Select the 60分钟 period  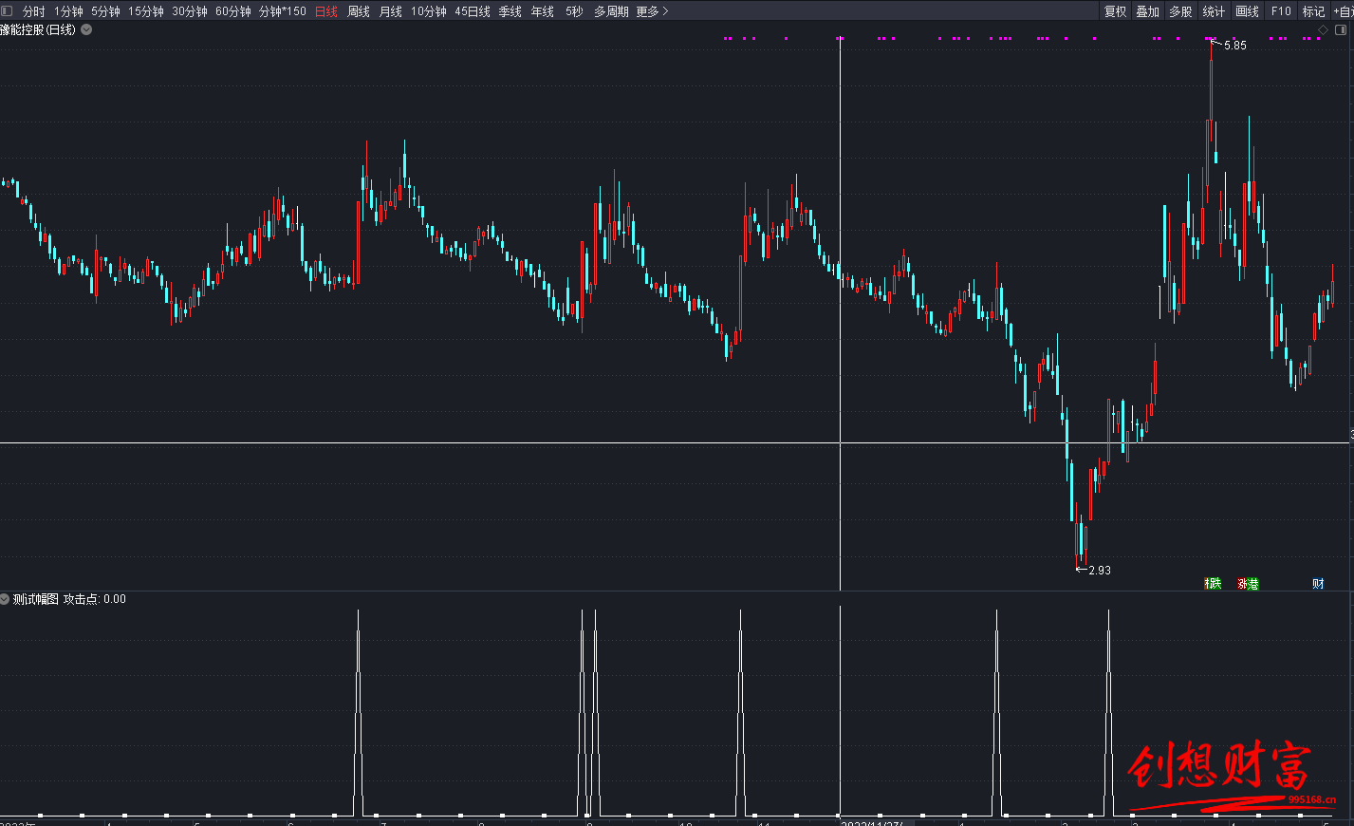click(233, 11)
